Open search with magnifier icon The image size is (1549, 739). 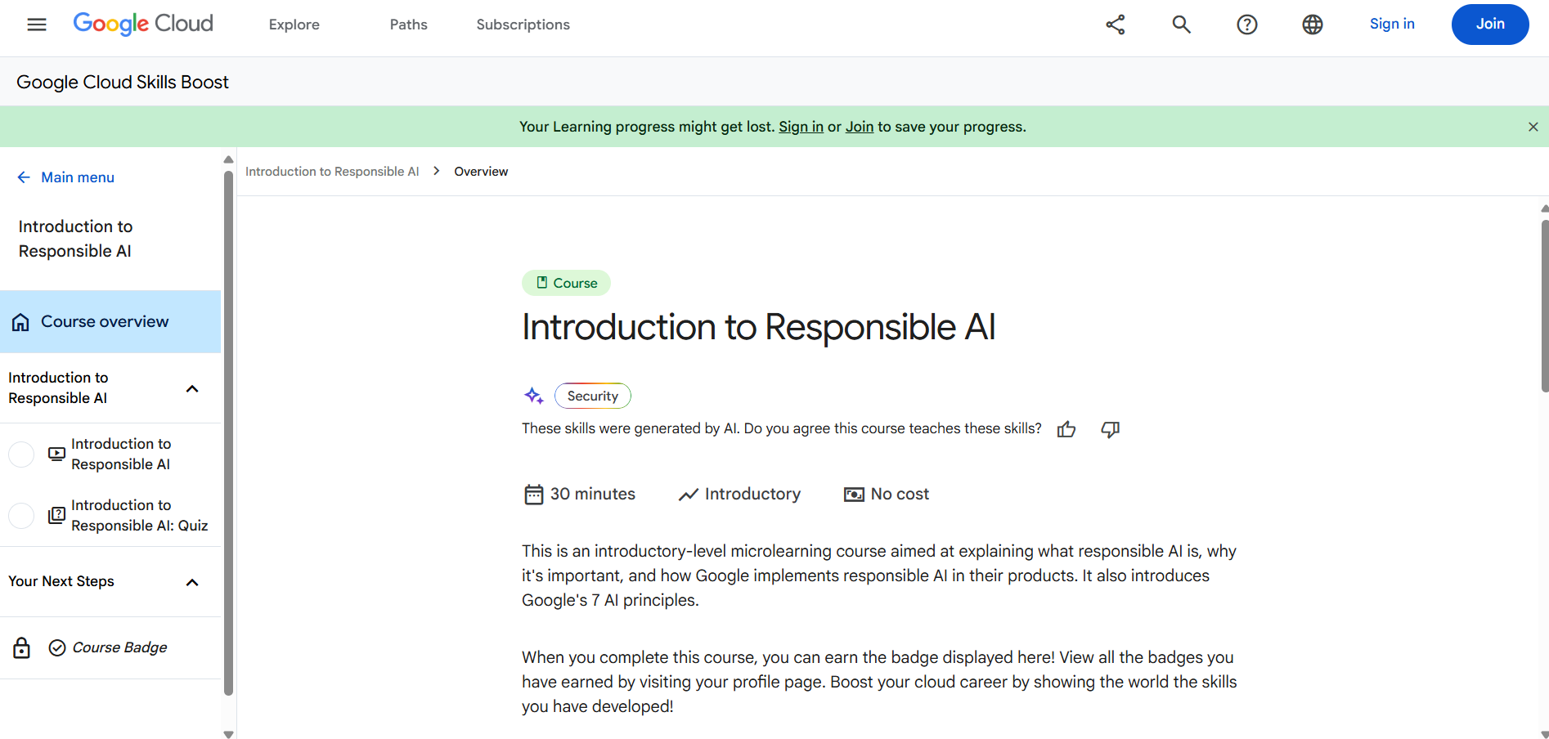pyautogui.click(x=1181, y=25)
